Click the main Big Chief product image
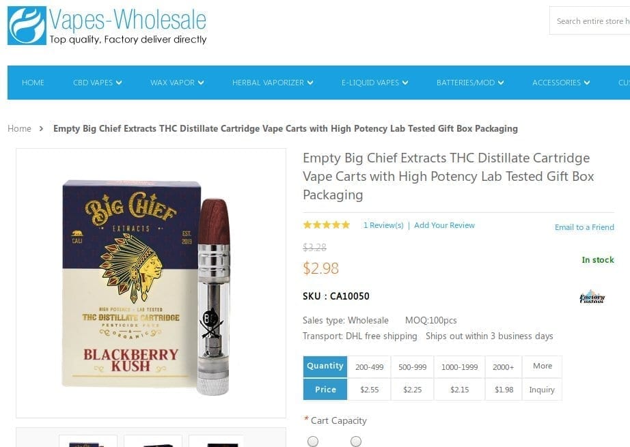Image resolution: width=630 pixels, height=447 pixels. 151,283
